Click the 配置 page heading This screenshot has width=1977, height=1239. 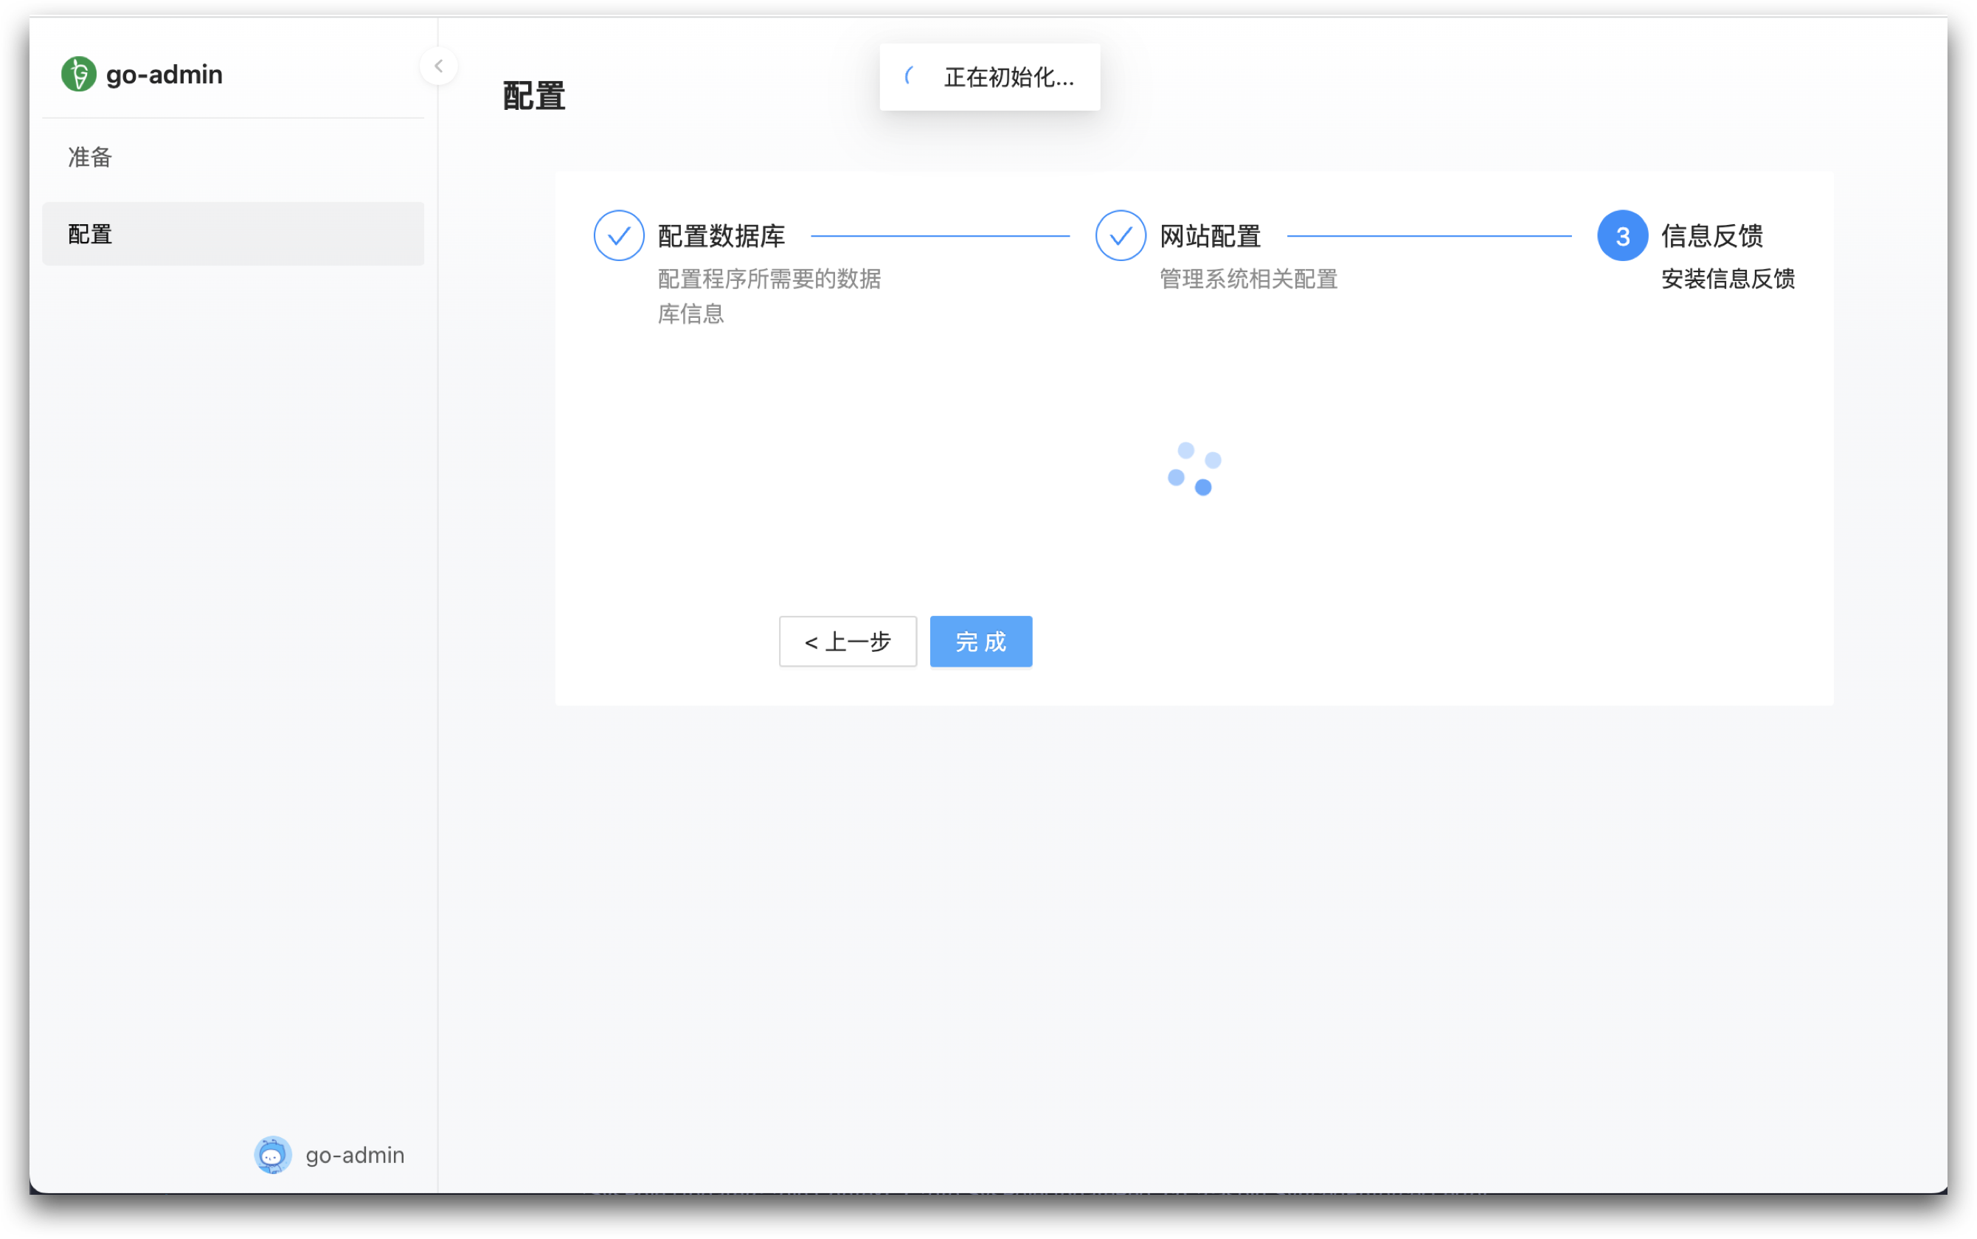pyautogui.click(x=533, y=96)
